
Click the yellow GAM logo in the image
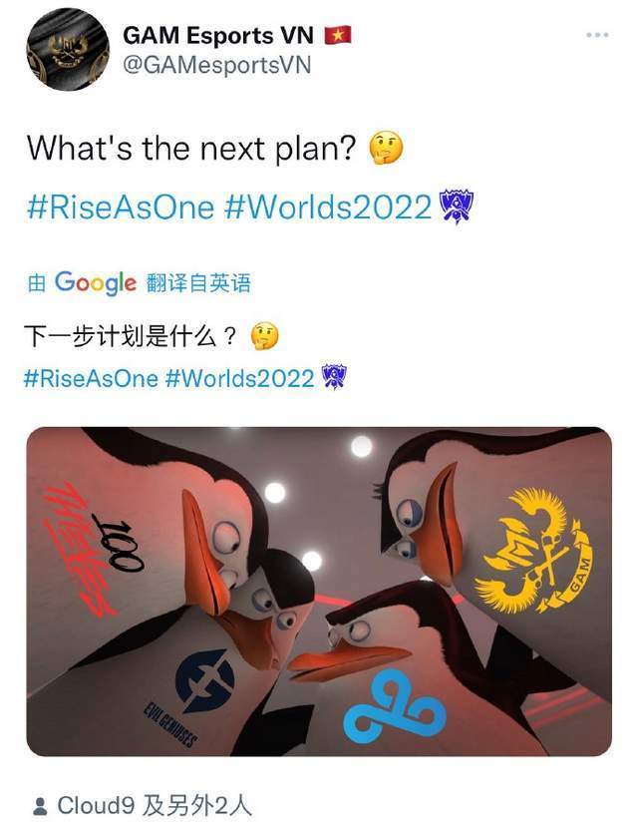coord(532,552)
